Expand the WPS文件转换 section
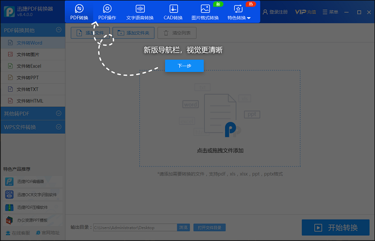 point(58,127)
